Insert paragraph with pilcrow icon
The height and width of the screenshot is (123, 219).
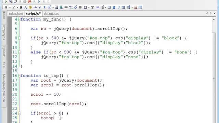(44, 8)
